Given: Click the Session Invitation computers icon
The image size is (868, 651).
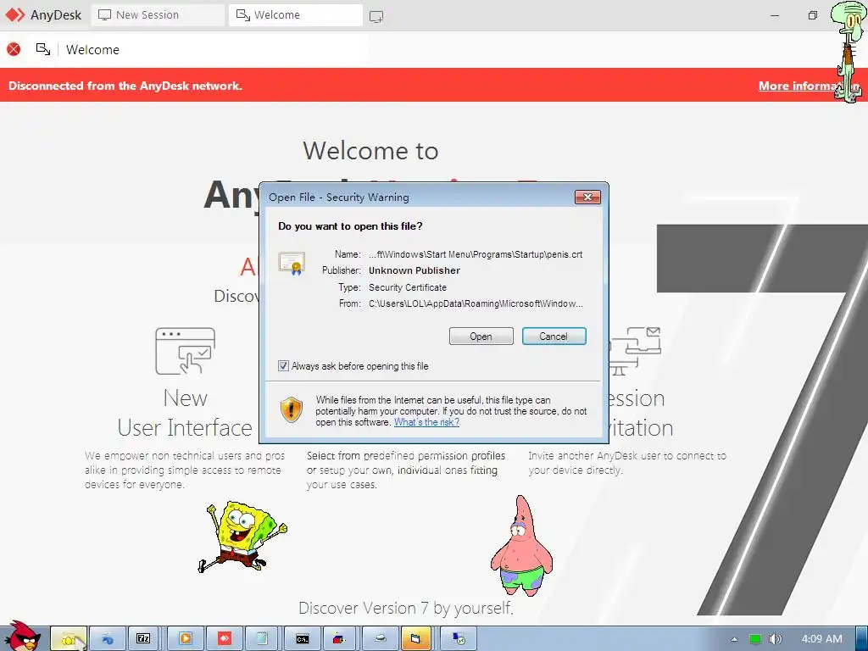Looking at the screenshot, I should click(635, 351).
